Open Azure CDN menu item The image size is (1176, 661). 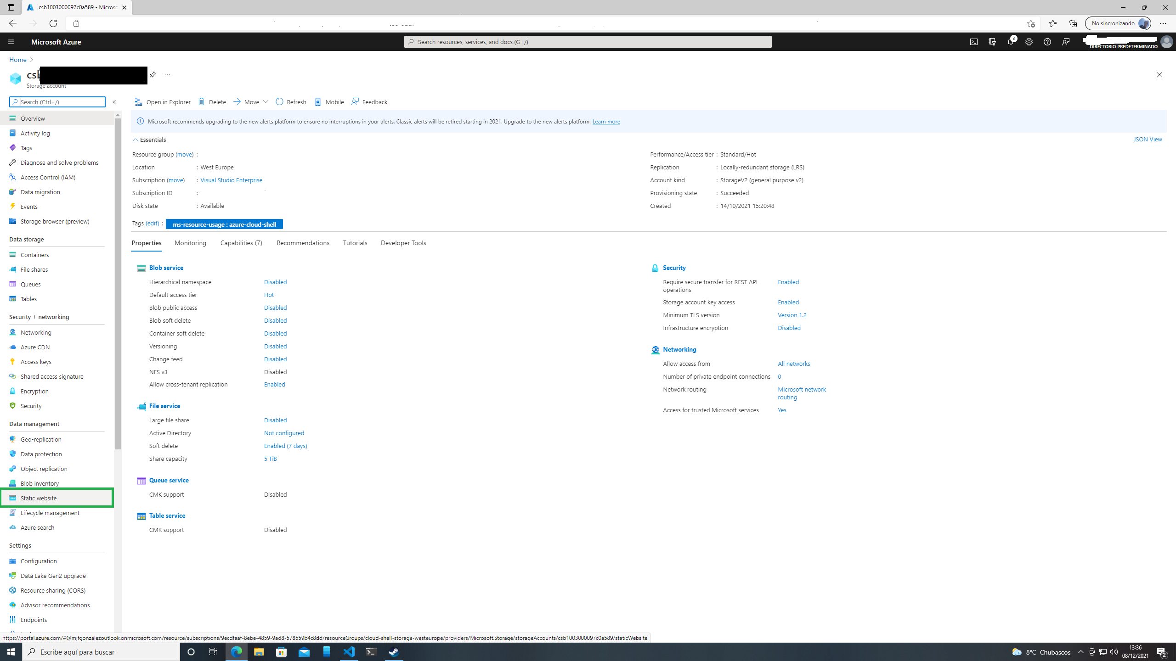(57, 347)
